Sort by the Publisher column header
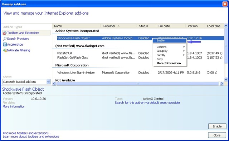 [x=119, y=26]
